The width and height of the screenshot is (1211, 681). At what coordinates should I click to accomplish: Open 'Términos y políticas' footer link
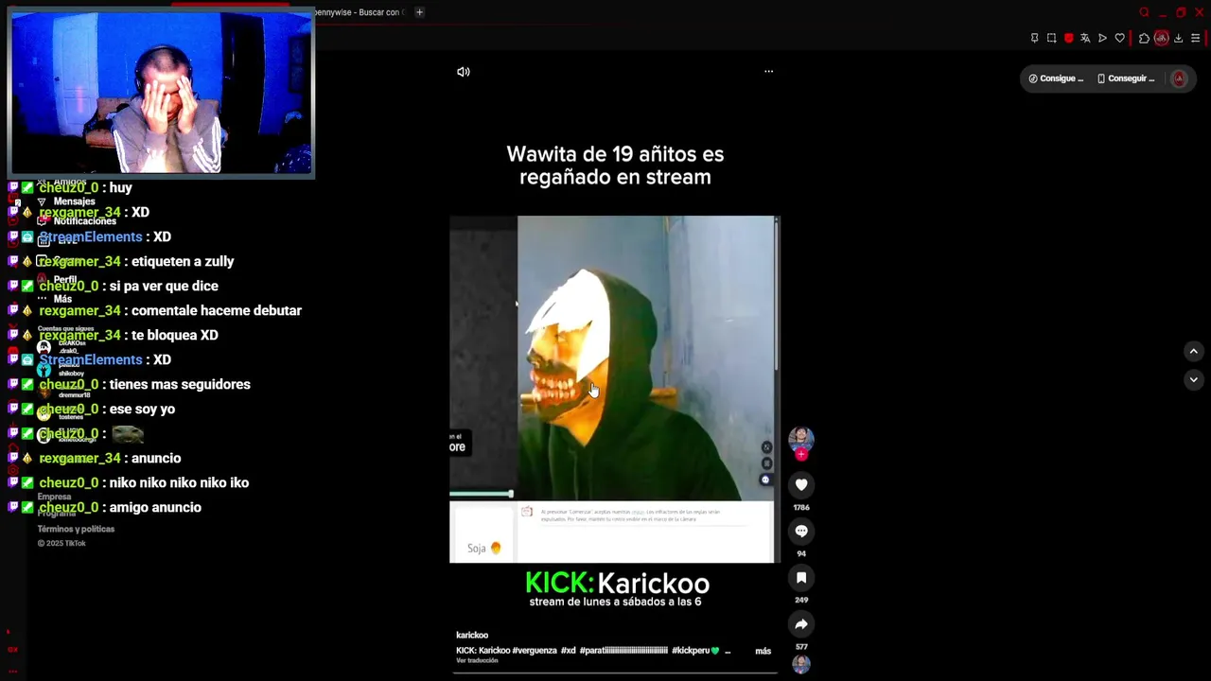pyautogui.click(x=76, y=529)
